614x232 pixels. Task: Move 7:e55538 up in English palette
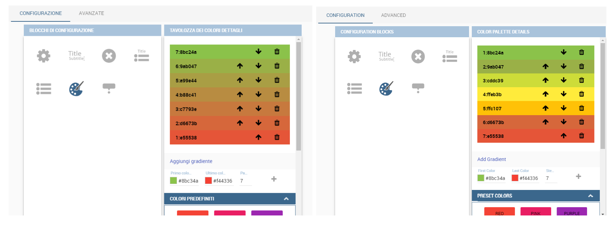[564, 136]
